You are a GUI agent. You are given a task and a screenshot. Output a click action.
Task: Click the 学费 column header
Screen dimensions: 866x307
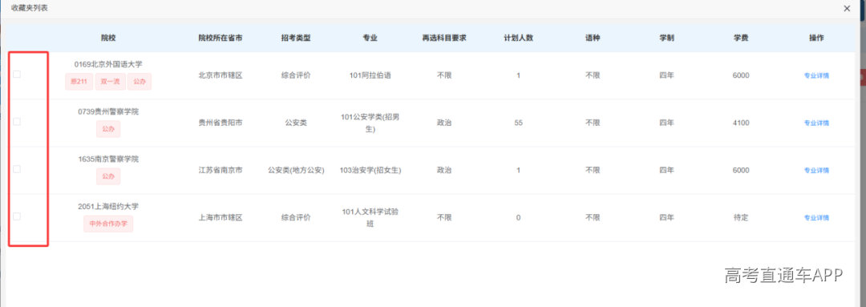coord(741,38)
